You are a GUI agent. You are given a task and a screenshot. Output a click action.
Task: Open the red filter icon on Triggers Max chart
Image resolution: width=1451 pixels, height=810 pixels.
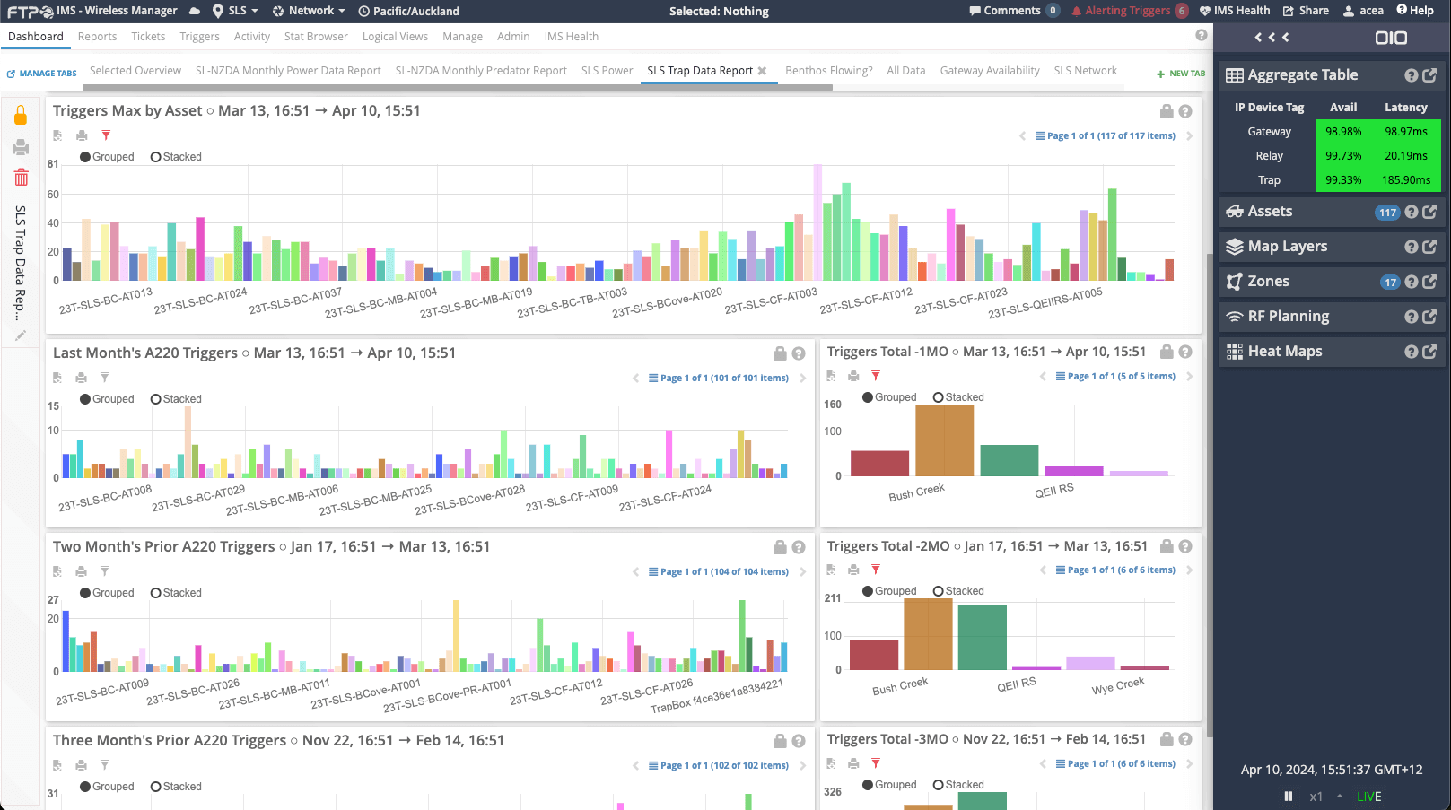point(105,135)
